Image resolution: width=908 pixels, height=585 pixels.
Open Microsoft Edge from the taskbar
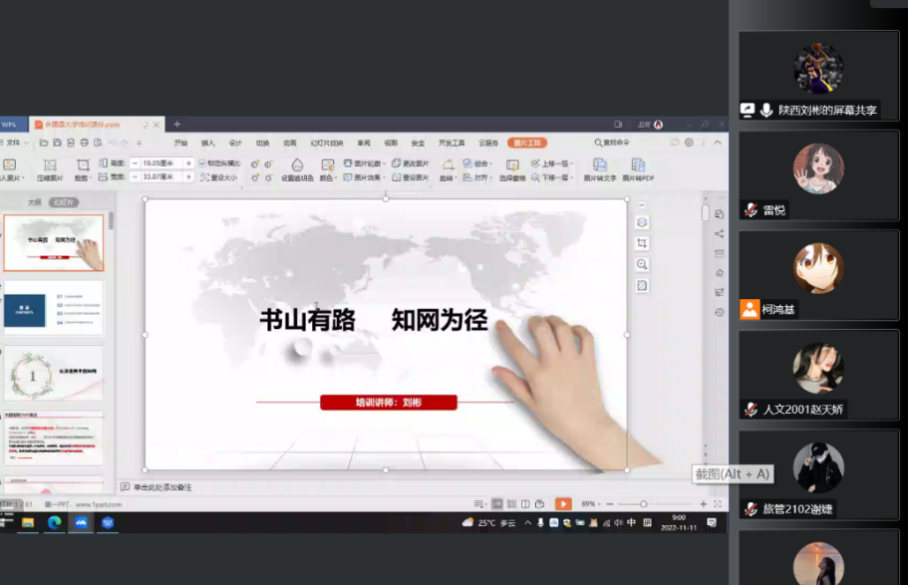[x=54, y=522]
